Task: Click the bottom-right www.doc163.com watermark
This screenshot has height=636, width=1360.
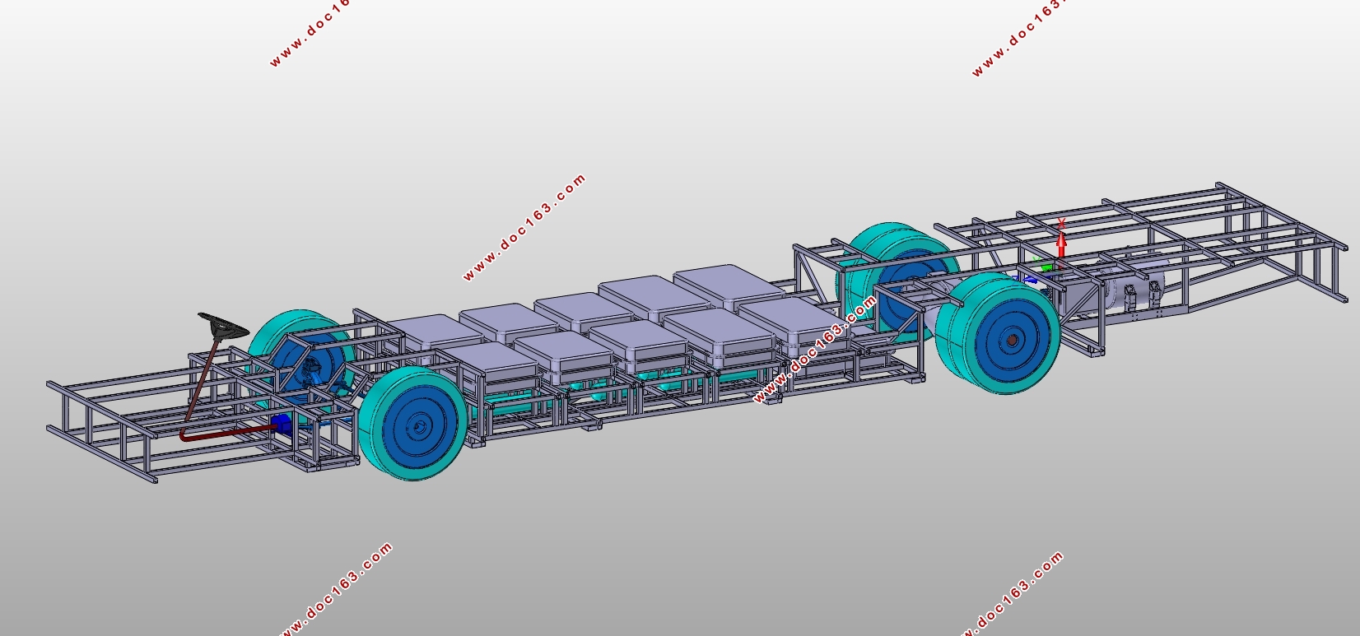Action: pyautogui.click(x=1013, y=593)
